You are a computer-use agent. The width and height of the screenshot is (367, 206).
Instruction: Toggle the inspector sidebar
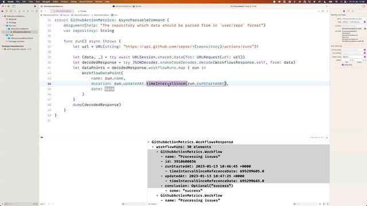(364, 6)
